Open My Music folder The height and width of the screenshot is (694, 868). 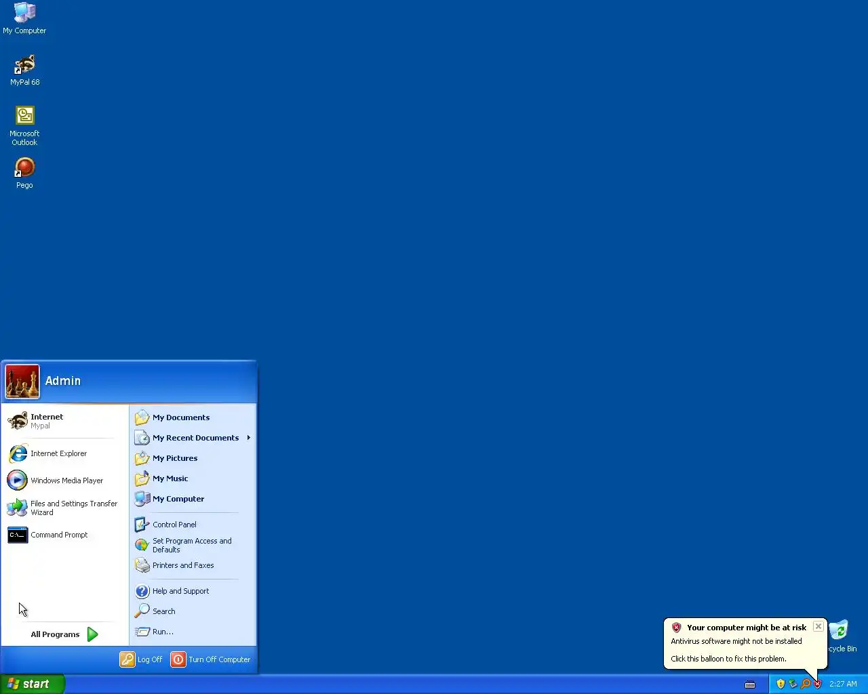point(193,478)
